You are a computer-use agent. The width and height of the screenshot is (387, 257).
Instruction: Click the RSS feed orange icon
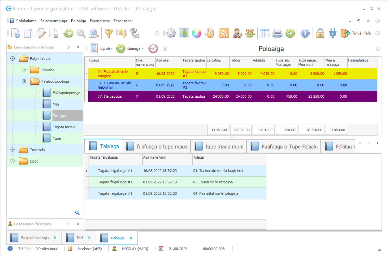[x=224, y=33]
